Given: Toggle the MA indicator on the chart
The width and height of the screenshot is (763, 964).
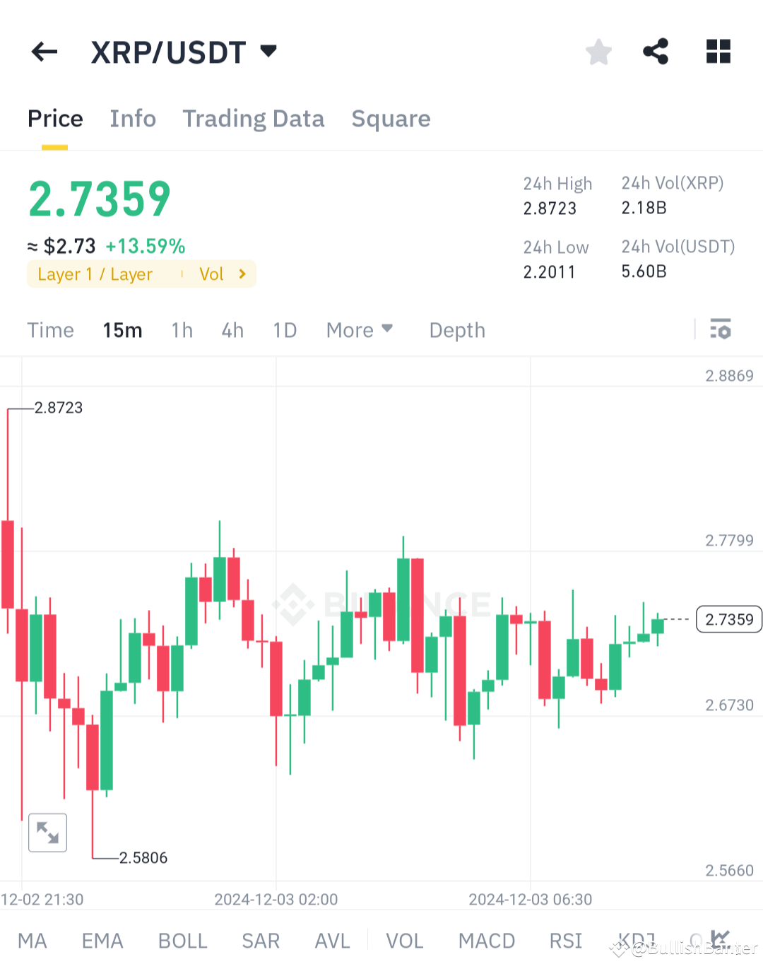Looking at the screenshot, I should (x=32, y=940).
